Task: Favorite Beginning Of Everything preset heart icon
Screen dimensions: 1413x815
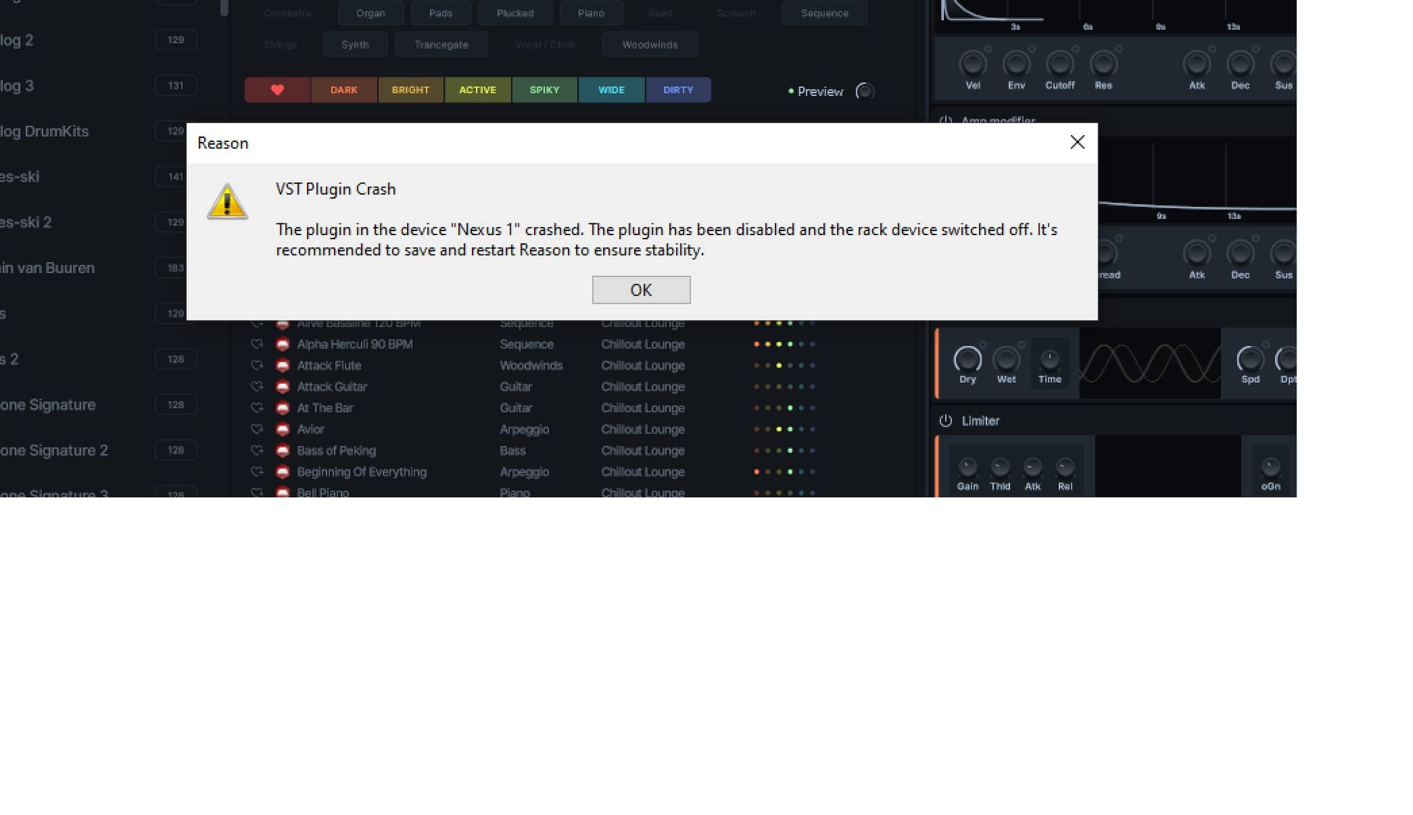Action: point(257,472)
